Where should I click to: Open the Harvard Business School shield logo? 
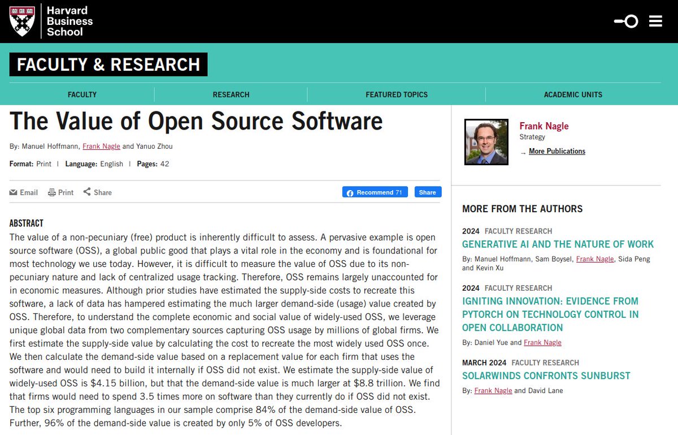pos(23,21)
